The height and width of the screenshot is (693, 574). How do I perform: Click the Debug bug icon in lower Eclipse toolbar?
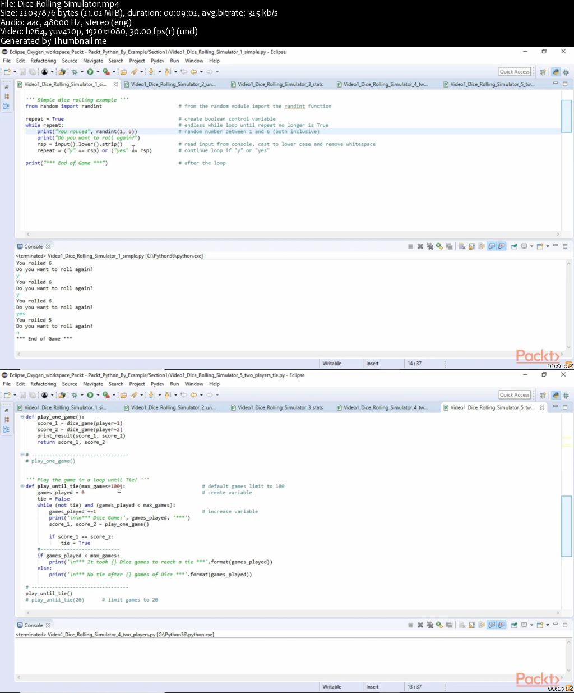74,395
